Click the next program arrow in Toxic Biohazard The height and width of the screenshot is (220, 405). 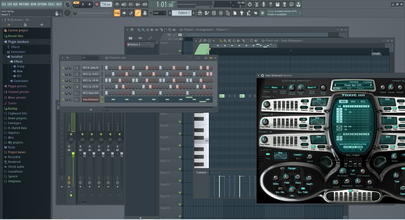(371, 85)
